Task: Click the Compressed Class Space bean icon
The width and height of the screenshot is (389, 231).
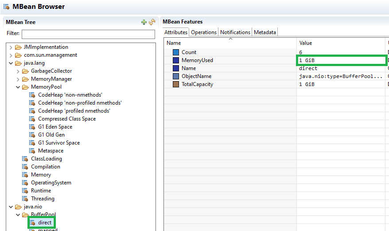Action: [x=32, y=119]
